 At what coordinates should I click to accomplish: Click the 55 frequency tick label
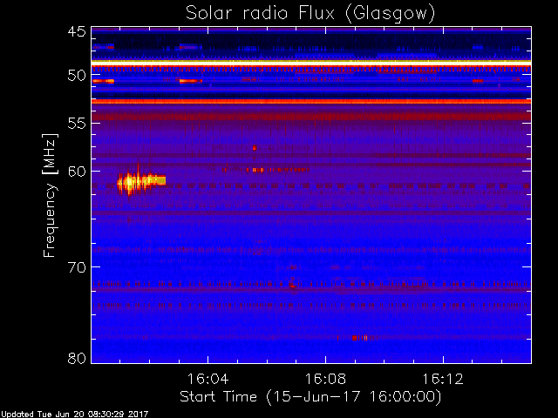77,124
